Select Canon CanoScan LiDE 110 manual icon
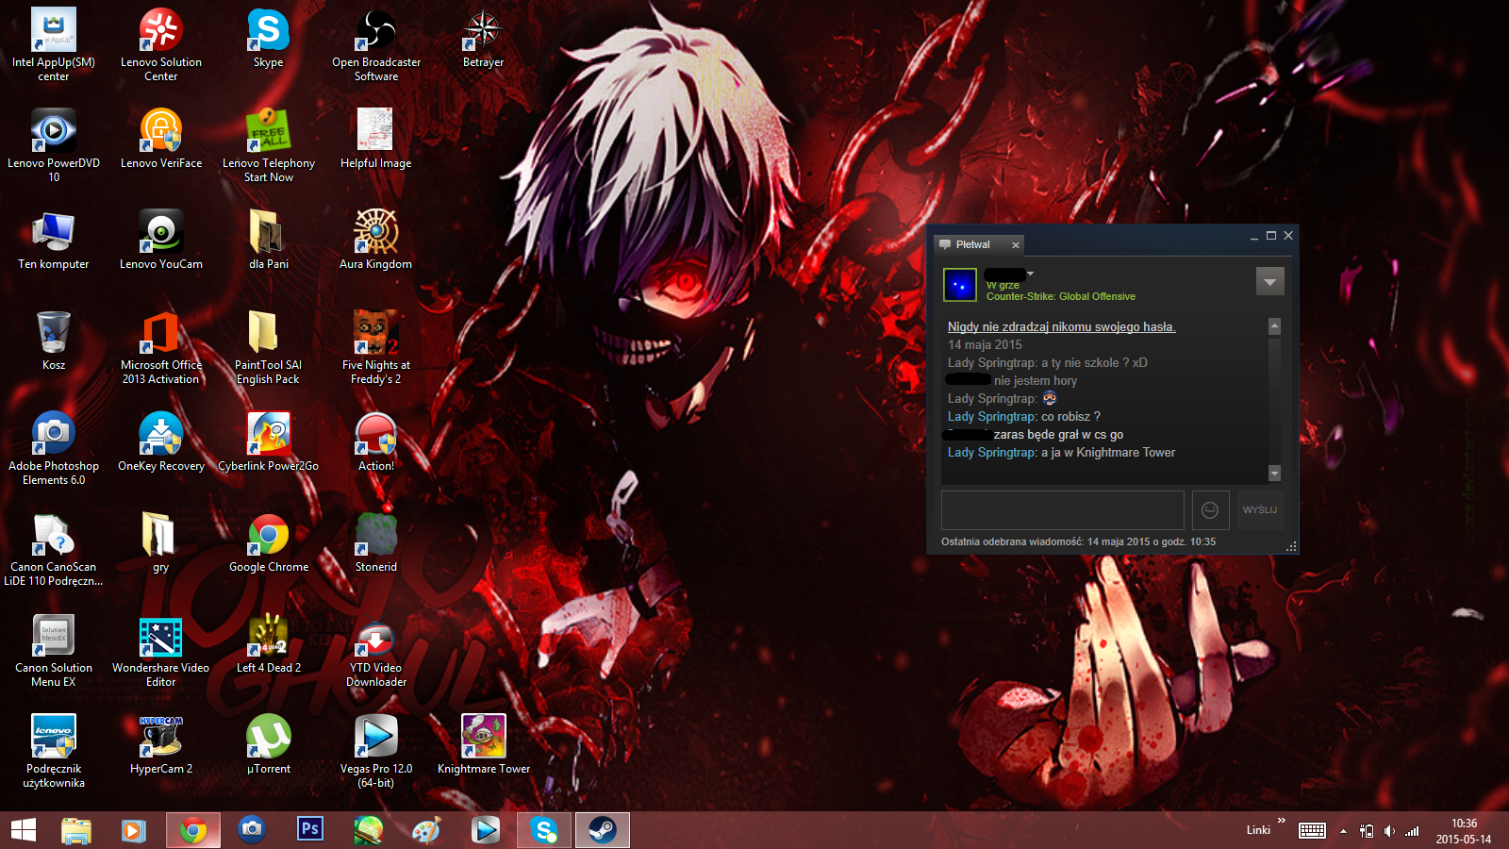The image size is (1509, 849). pyautogui.click(x=54, y=550)
